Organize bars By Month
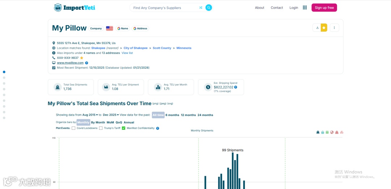This screenshot has height=189, width=391. [98, 123]
